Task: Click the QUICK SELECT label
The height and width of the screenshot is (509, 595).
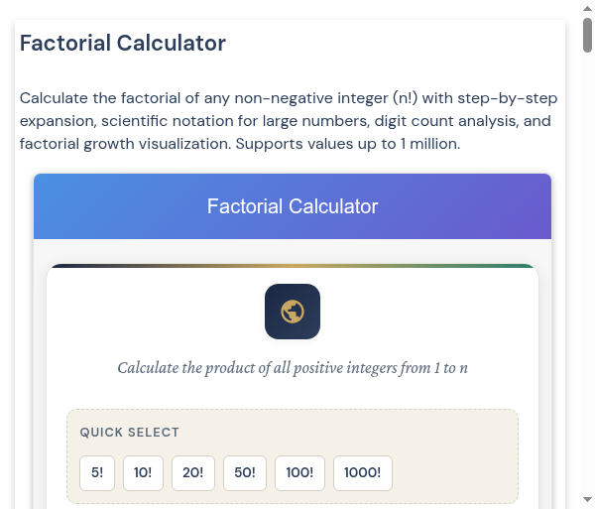Action: 130,433
